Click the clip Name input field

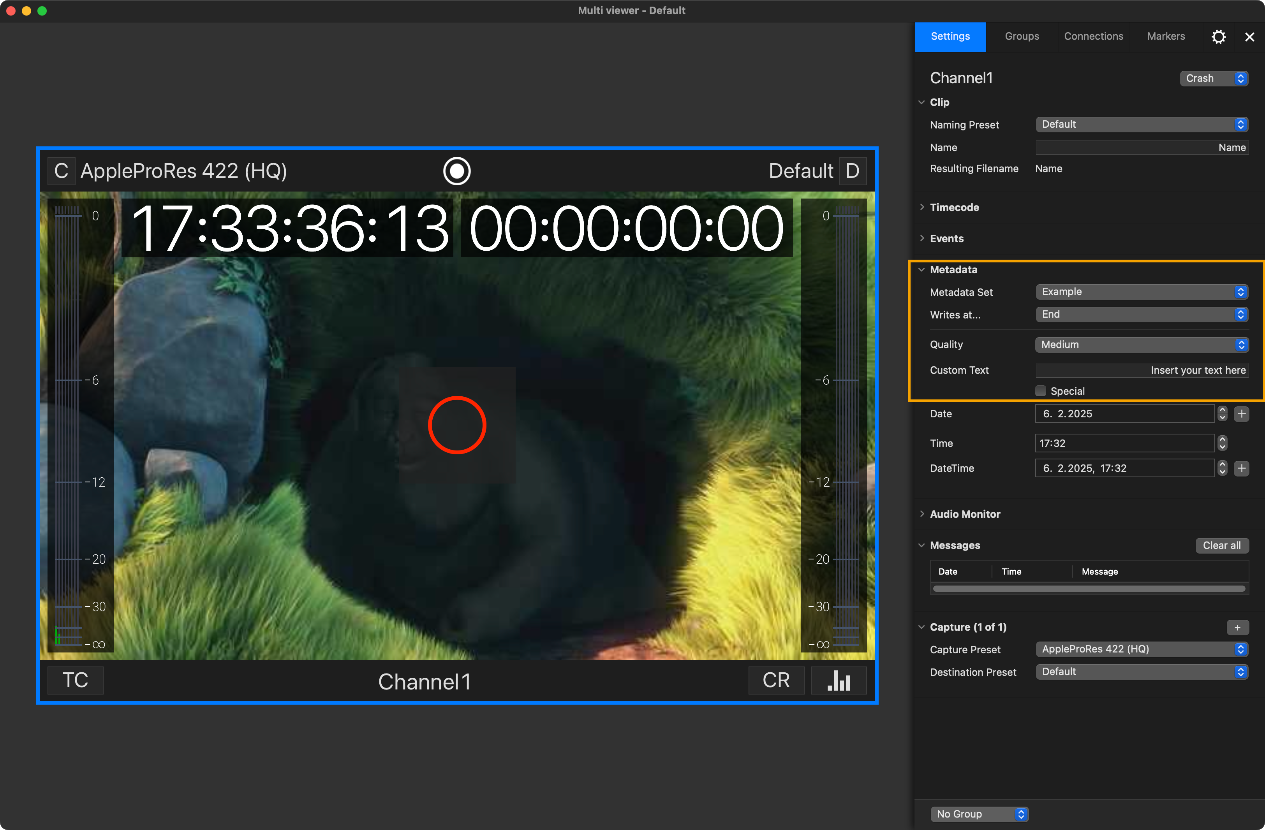pyautogui.click(x=1142, y=148)
